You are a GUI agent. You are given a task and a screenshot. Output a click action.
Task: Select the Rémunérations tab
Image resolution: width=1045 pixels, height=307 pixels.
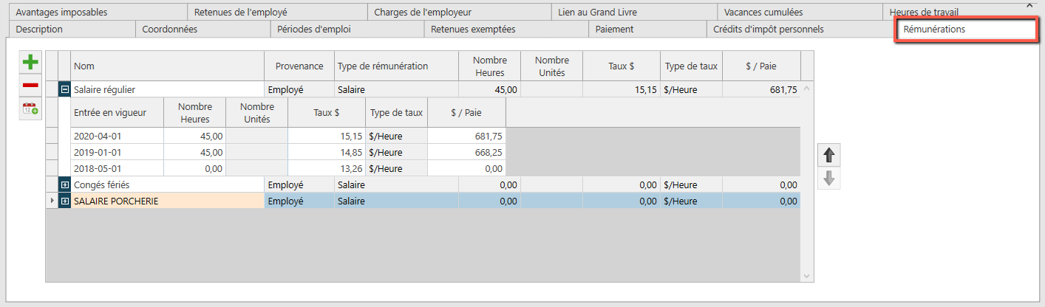click(x=965, y=30)
